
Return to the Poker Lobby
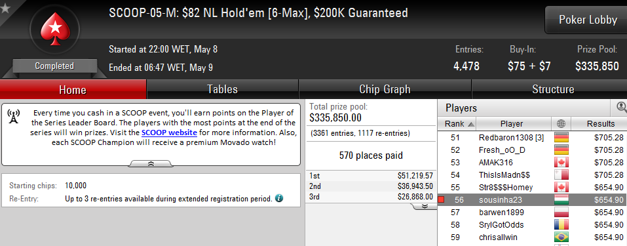(588, 20)
